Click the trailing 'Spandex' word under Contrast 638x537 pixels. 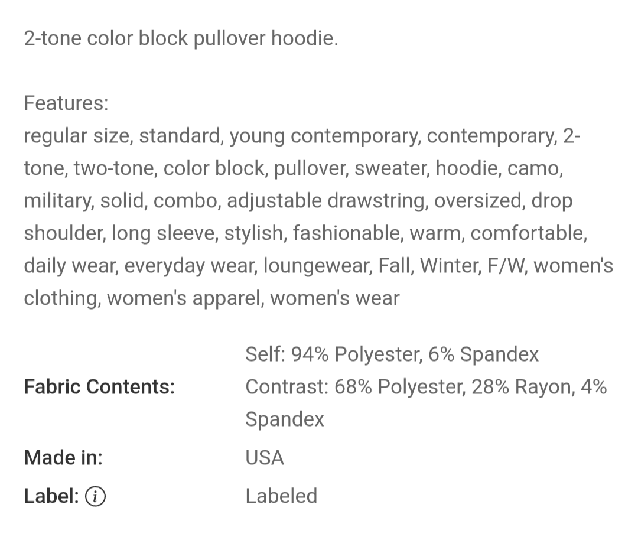284,419
